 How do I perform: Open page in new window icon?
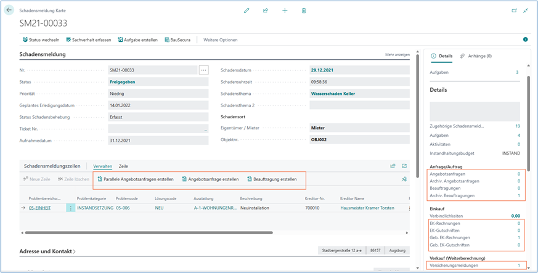pos(514,10)
